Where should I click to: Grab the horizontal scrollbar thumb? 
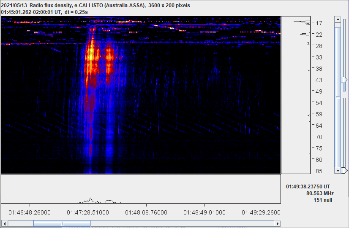point(62,223)
